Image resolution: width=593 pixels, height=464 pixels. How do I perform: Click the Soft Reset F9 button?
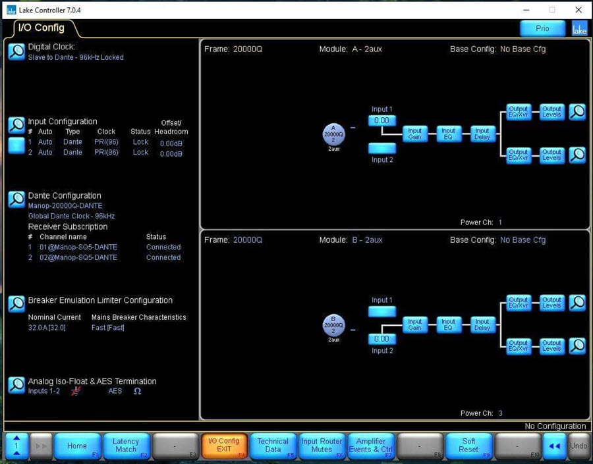click(468, 446)
